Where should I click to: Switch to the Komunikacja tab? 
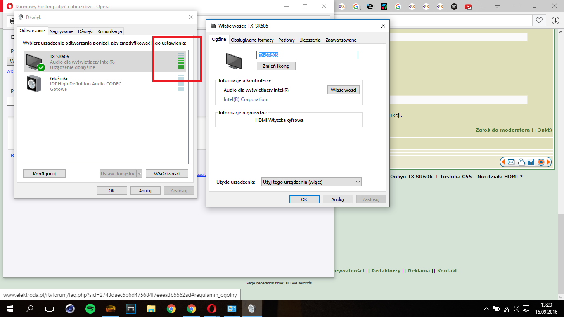click(x=109, y=31)
